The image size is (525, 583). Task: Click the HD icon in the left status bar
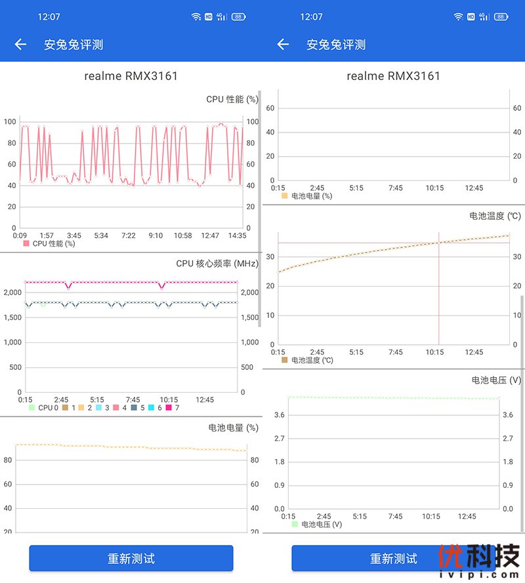(209, 16)
